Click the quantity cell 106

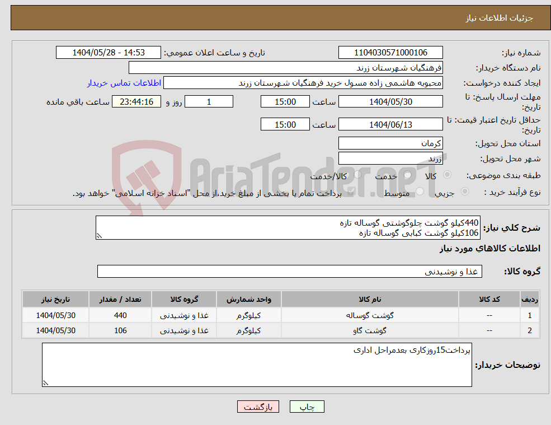pos(120,330)
